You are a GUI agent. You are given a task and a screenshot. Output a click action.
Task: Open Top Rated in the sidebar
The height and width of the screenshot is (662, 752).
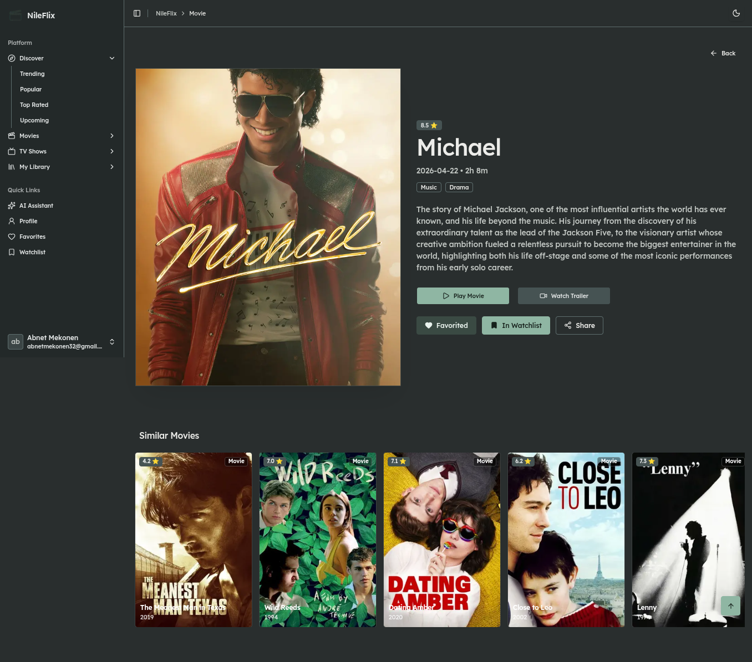(34, 105)
